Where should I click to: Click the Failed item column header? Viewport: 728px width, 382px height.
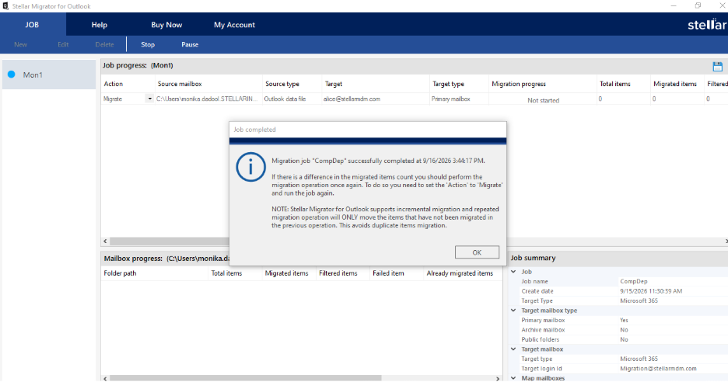pyautogui.click(x=397, y=273)
